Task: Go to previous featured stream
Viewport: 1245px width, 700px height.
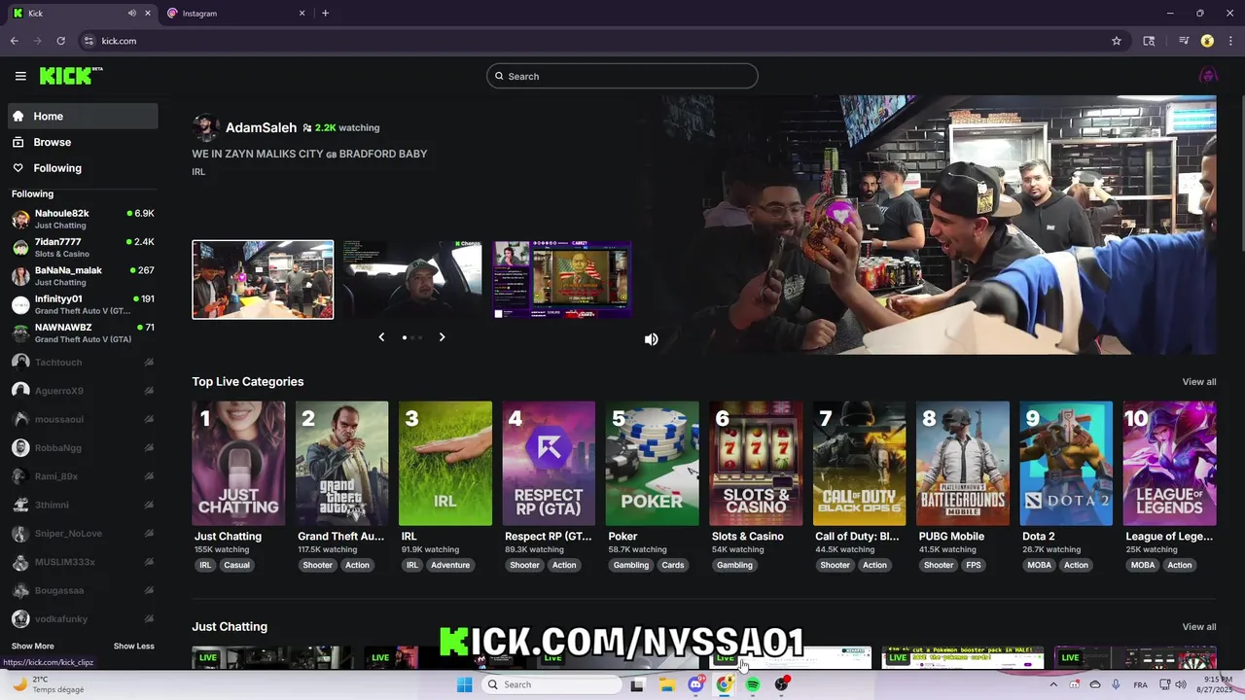Action: [x=381, y=337]
